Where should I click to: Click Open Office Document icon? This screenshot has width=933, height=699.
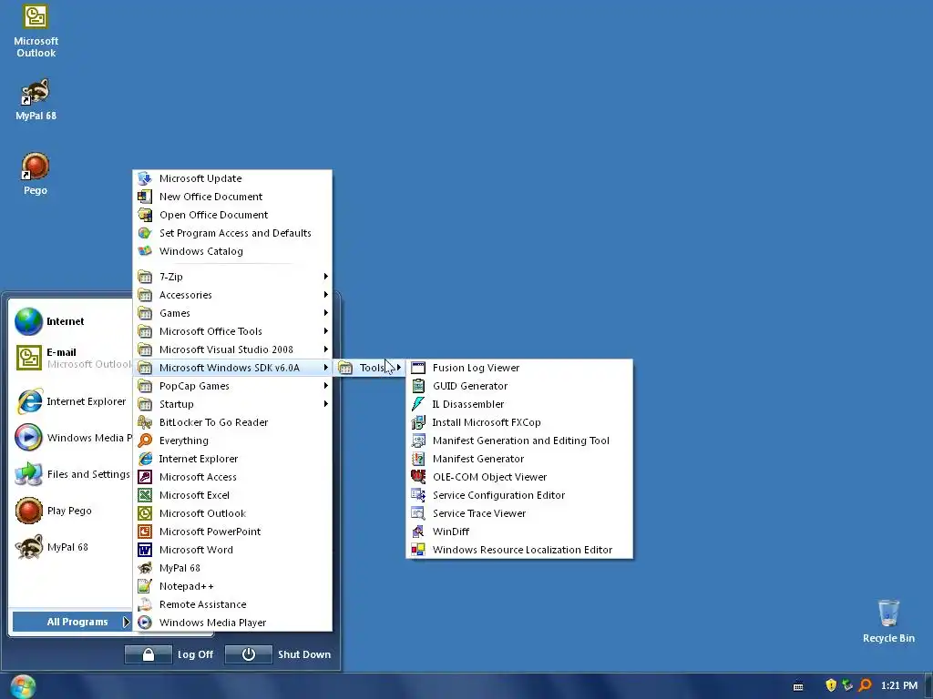[x=145, y=215]
